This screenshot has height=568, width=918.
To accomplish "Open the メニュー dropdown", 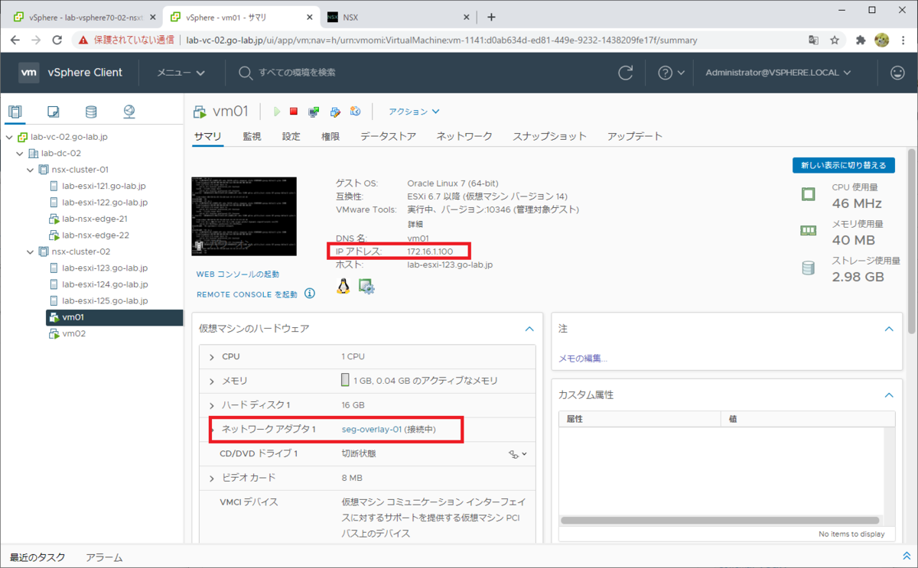I will point(181,73).
